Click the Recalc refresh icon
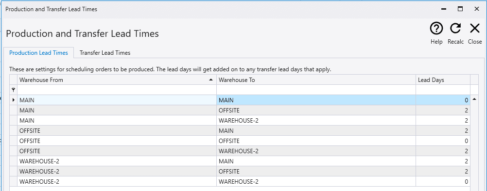 (x=455, y=29)
